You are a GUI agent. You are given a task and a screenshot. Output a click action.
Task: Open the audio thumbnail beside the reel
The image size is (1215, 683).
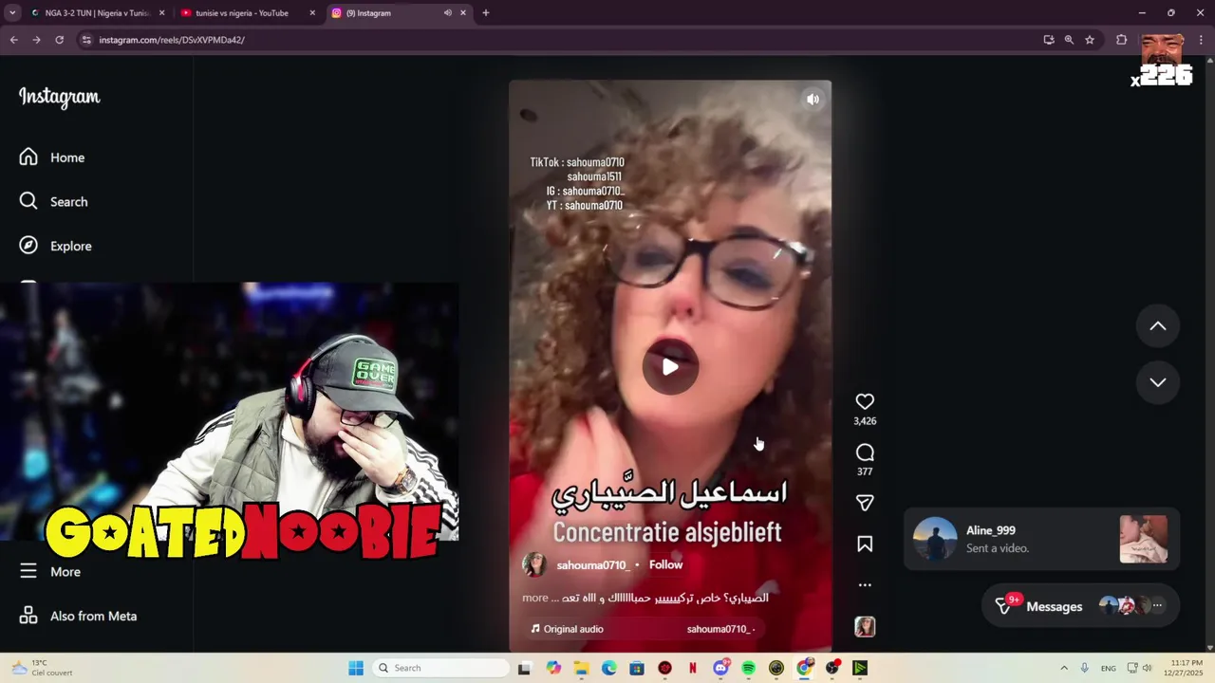(865, 626)
